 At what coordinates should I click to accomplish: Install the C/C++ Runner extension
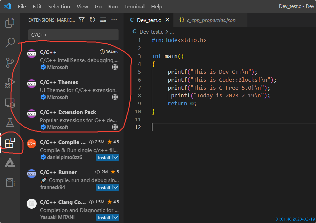(x=104, y=187)
